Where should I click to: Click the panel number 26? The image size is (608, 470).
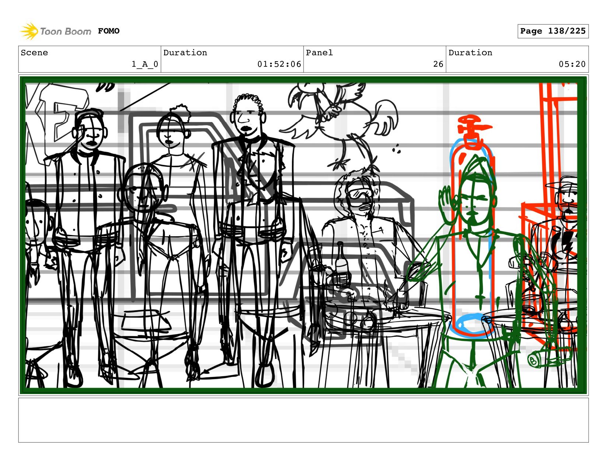click(438, 64)
